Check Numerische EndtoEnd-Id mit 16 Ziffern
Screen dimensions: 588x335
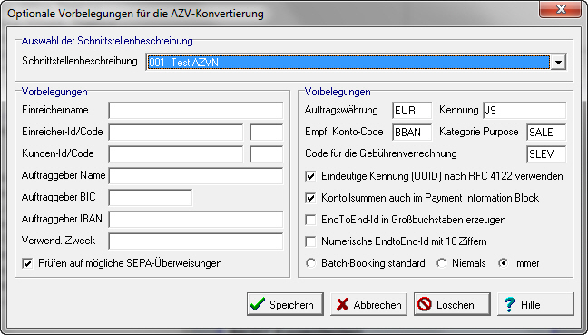310,241
